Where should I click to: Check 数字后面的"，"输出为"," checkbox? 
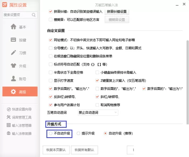(97, 89)
